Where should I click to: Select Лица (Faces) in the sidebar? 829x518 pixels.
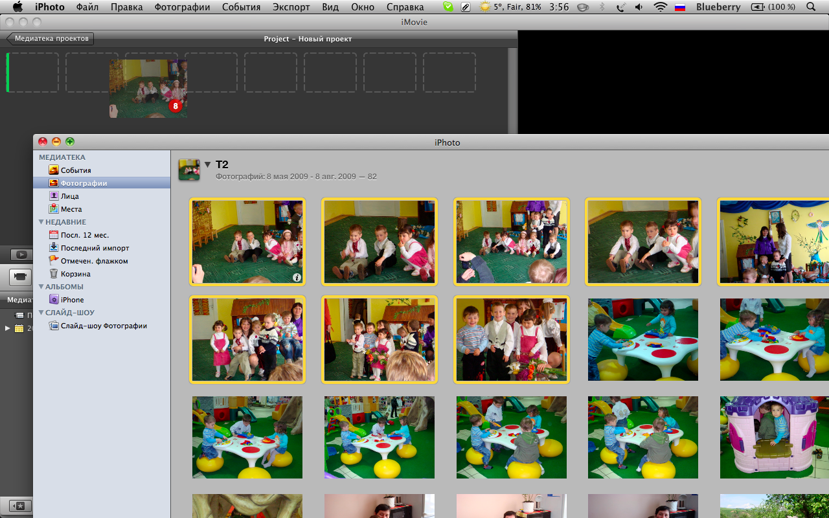[69, 196]
